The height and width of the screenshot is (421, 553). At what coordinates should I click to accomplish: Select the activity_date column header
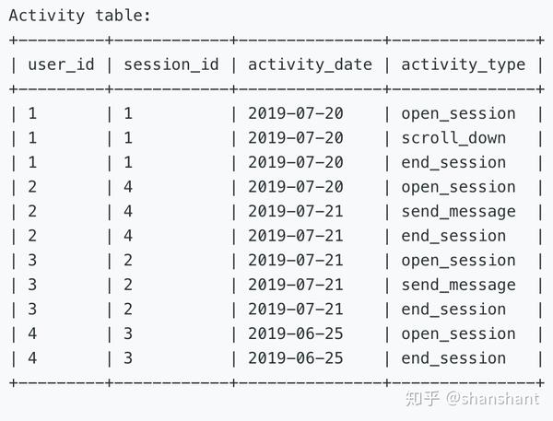(x=310, y=64)
